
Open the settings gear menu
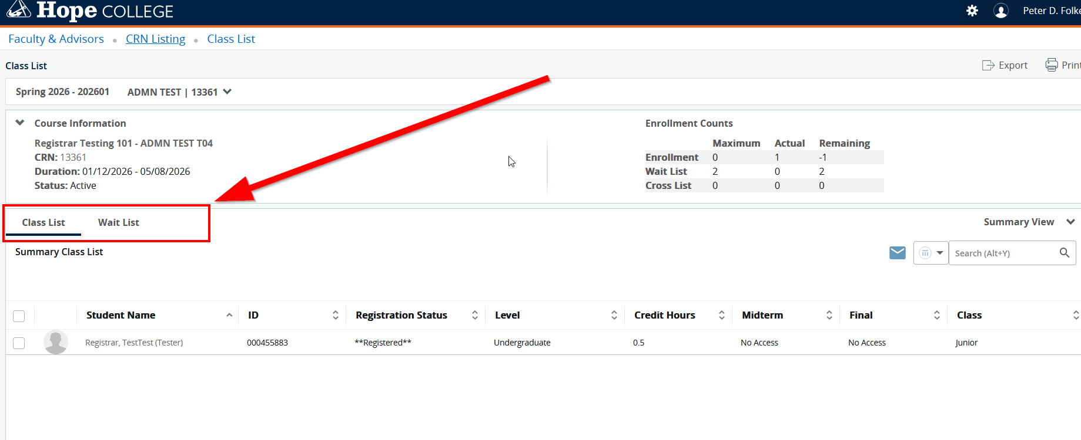click(x=972, y=11)
